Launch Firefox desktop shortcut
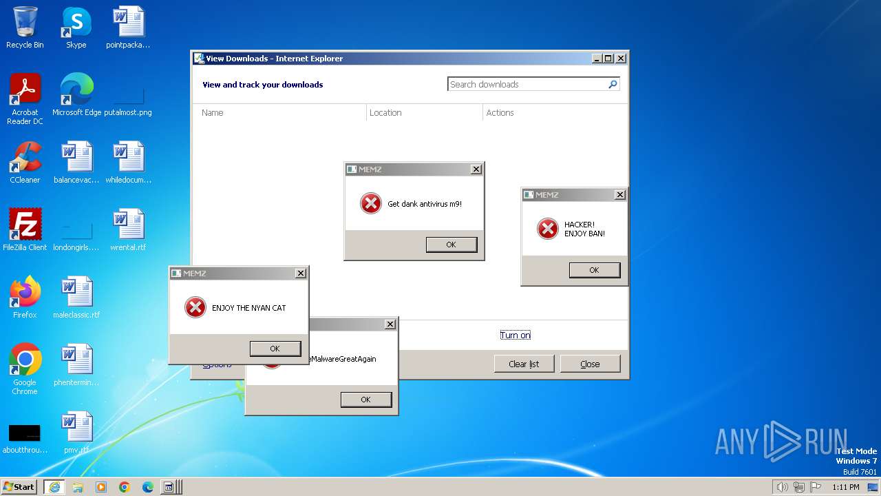The height and width of the screenshot is (496, 881). (25, 298)
